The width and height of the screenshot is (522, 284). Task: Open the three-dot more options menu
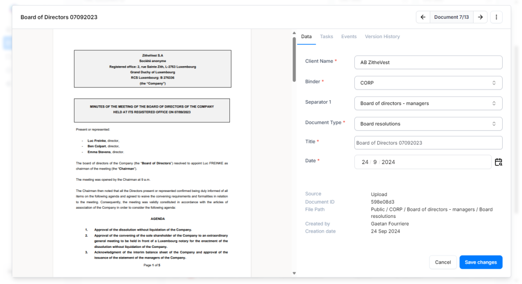(496, 17)
